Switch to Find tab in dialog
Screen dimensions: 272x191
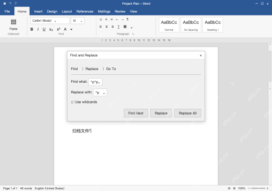[74, 69]
